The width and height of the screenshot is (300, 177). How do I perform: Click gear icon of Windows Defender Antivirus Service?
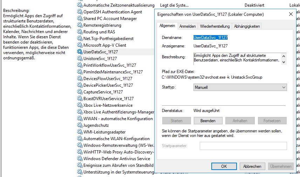[80, 159]
